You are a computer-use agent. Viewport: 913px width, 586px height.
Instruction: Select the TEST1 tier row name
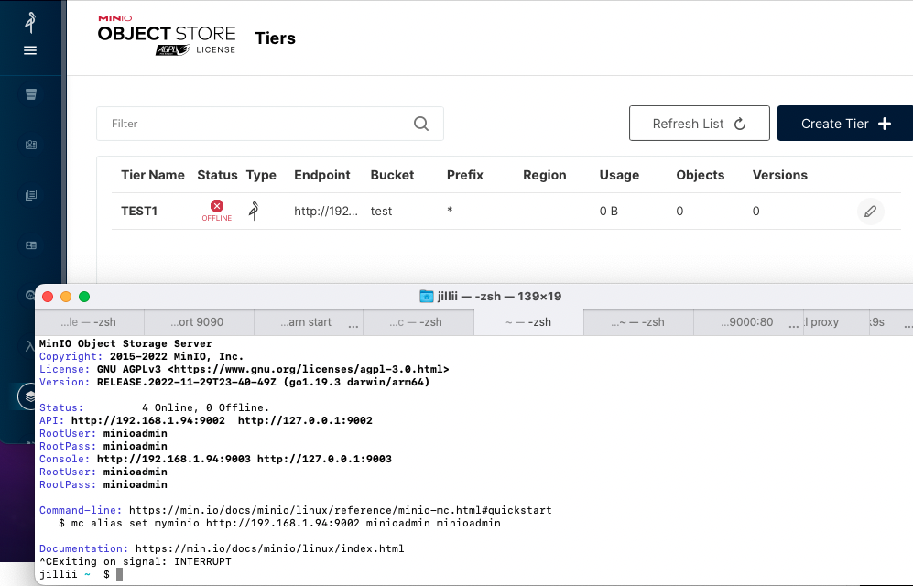pyautogui.click(x=139, y=212)
